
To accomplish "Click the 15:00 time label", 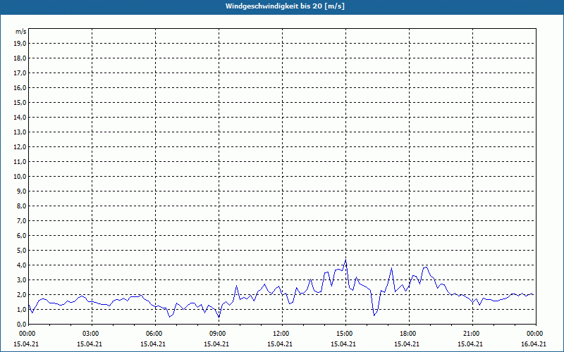I will [345, 334].
